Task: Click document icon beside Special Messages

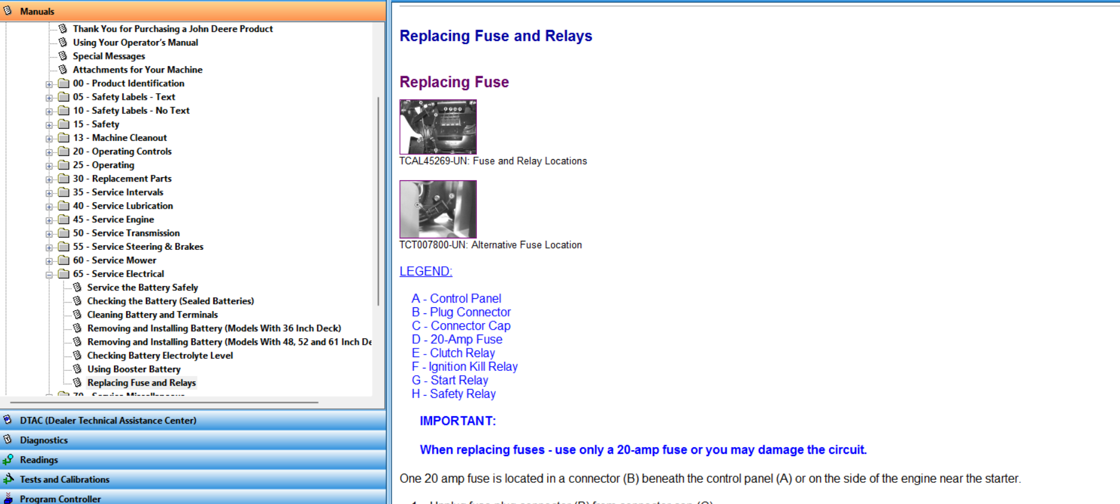Action: (63, 56)
